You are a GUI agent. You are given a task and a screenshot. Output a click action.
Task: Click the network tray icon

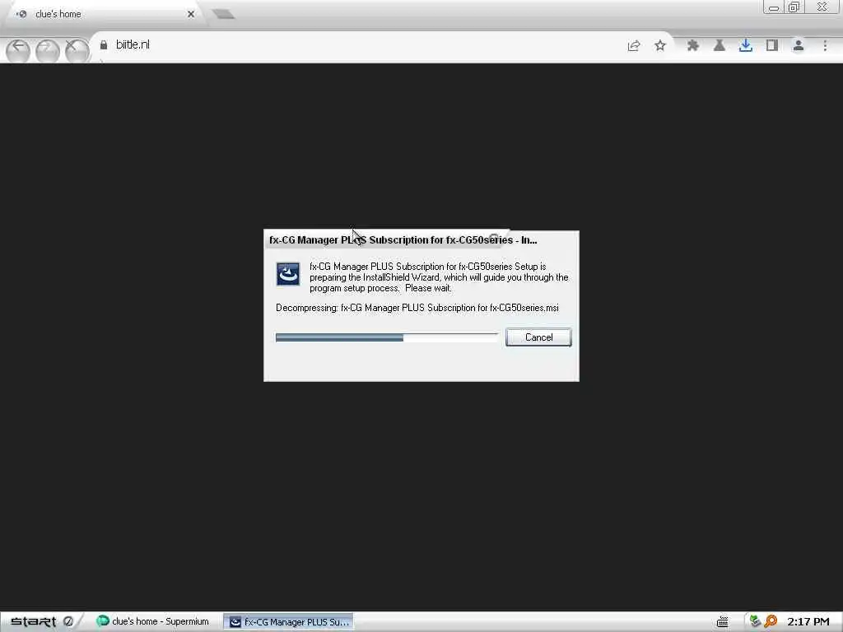click(755, 621)
